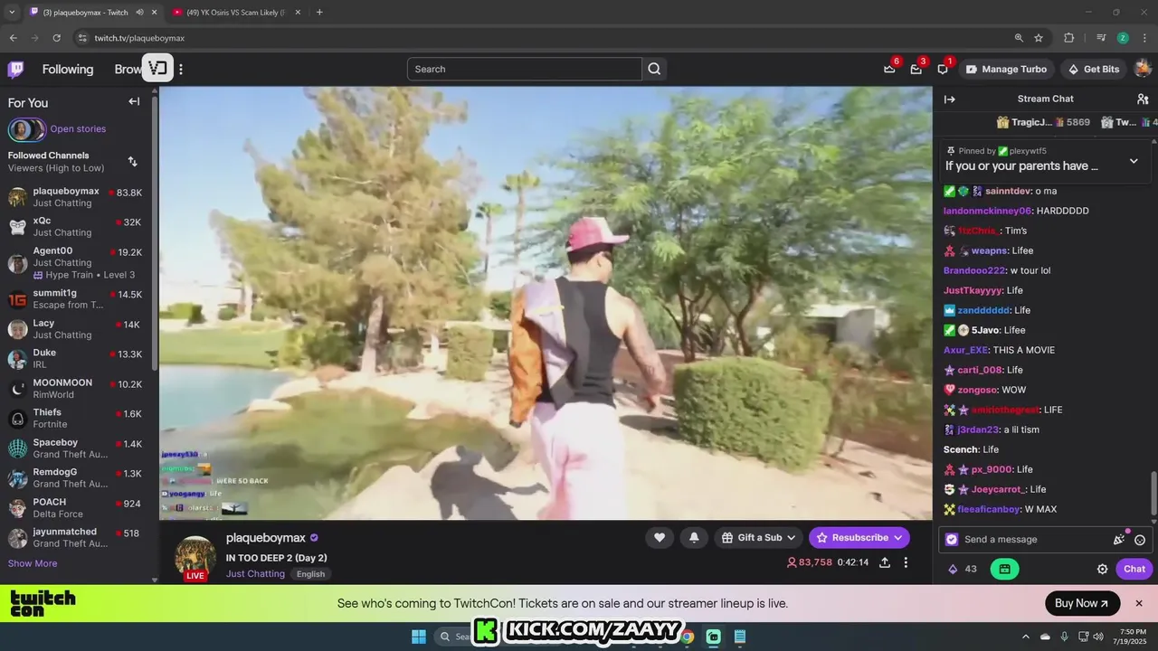Viewport: 1158px width, 651px height.
Task: Close the TwitchCon banner
Action: [1139, 603]
